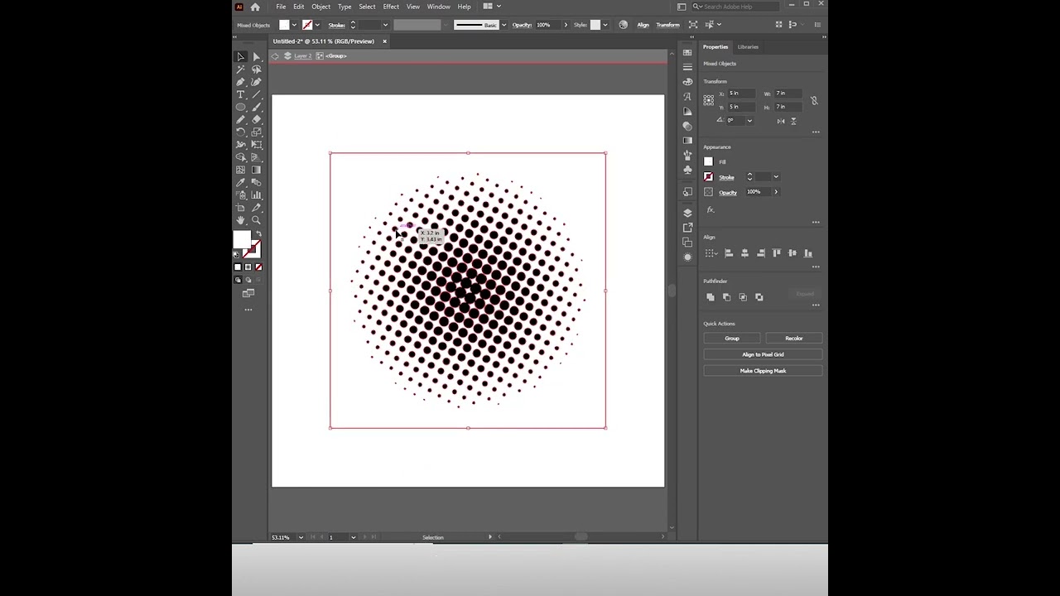Screen dimensions: 1060x596
Task: Open rotation angle dropdown in Transform
Action: point(749,121)
